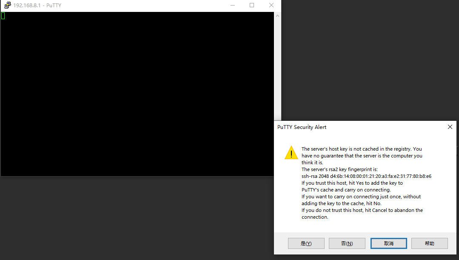Viewport: 459px width, 260px height.
Task: Connect once using the 否(N) button
Action: (x=347, y=243)
